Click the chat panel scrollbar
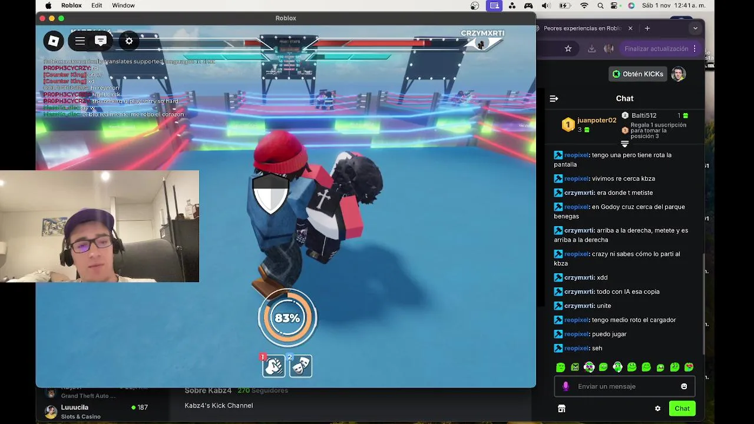 click(704, 303)
